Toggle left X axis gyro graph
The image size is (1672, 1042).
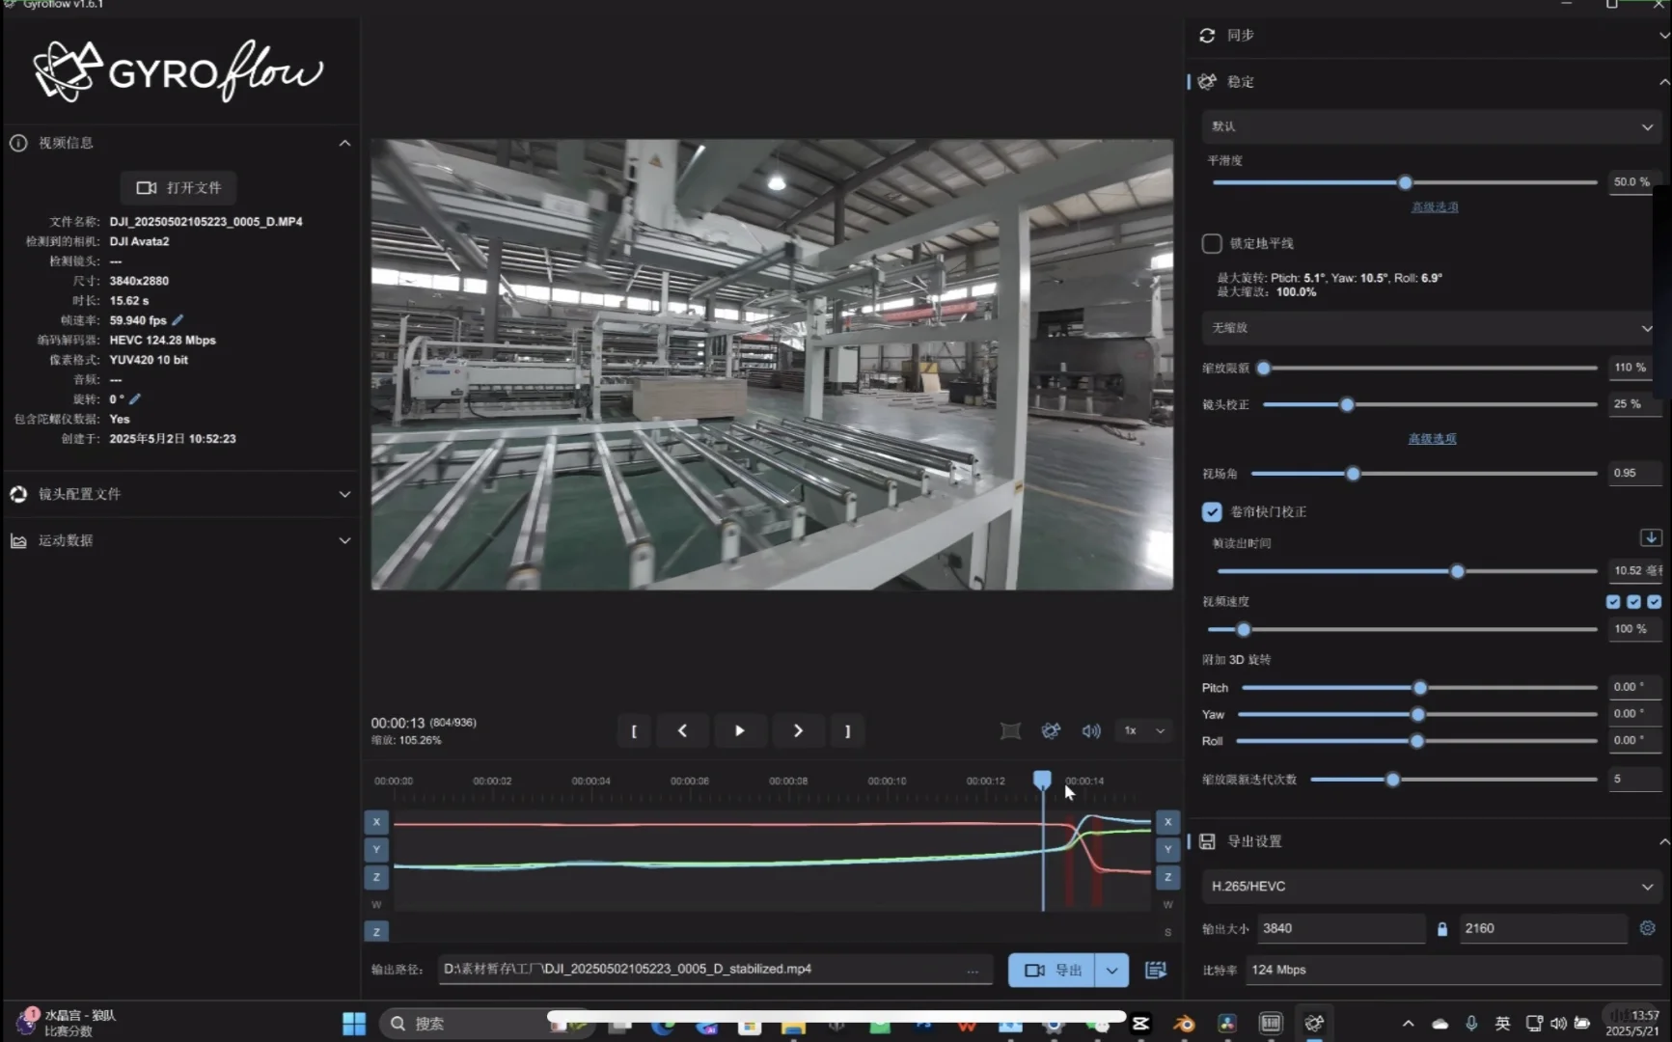376,822
